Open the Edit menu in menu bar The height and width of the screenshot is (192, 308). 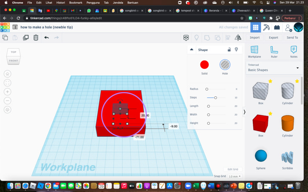pos(39,3)
